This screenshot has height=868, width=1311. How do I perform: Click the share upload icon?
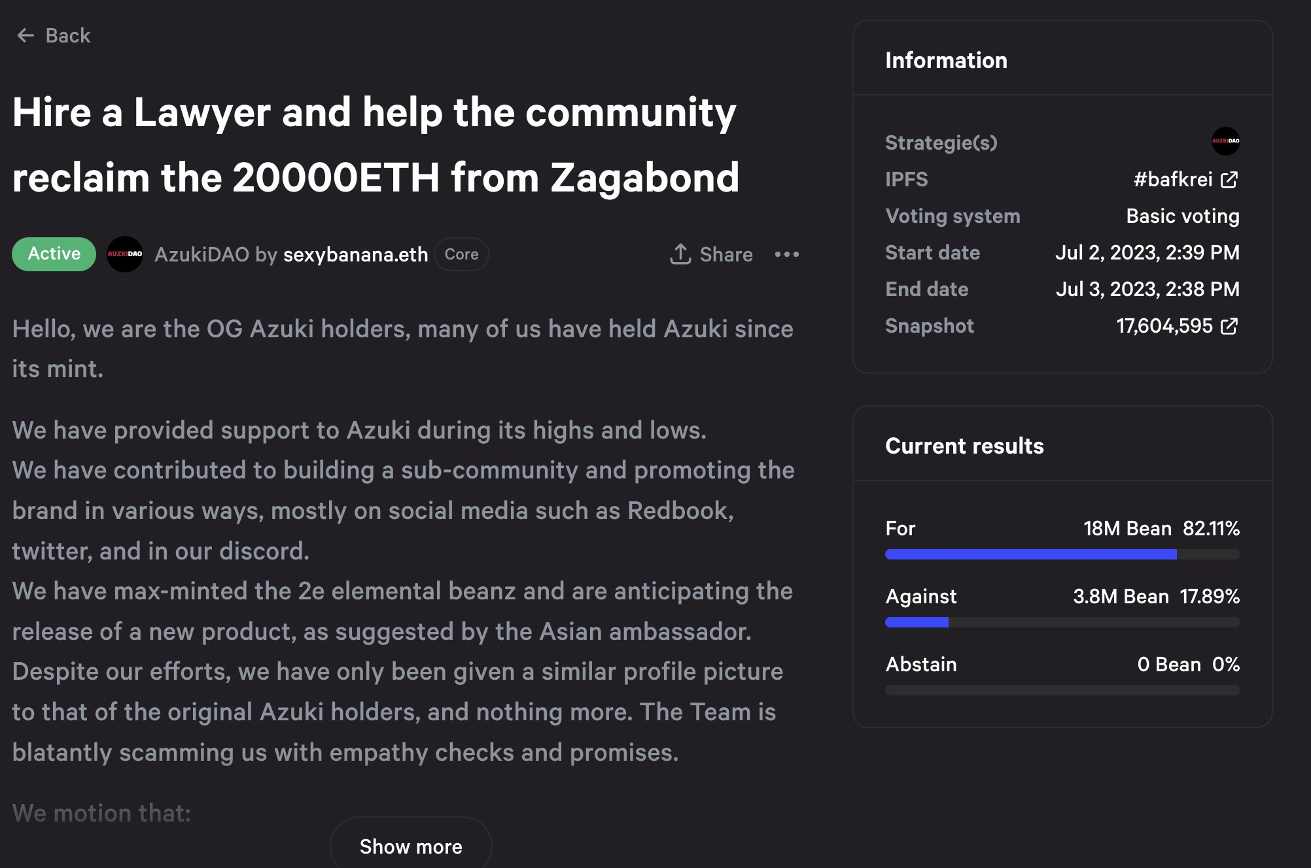click(680, 254)
